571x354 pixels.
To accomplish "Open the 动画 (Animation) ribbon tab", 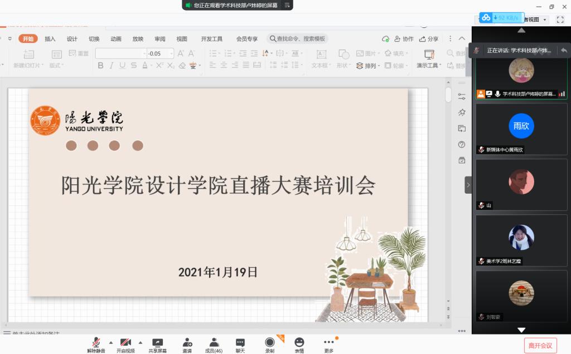I will [x=116, y=39].
